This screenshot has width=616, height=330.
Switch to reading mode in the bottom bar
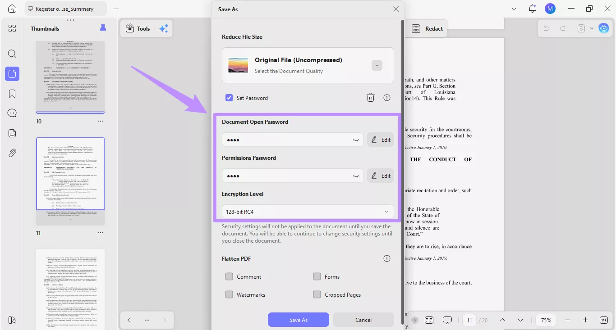tap(429, 320)
